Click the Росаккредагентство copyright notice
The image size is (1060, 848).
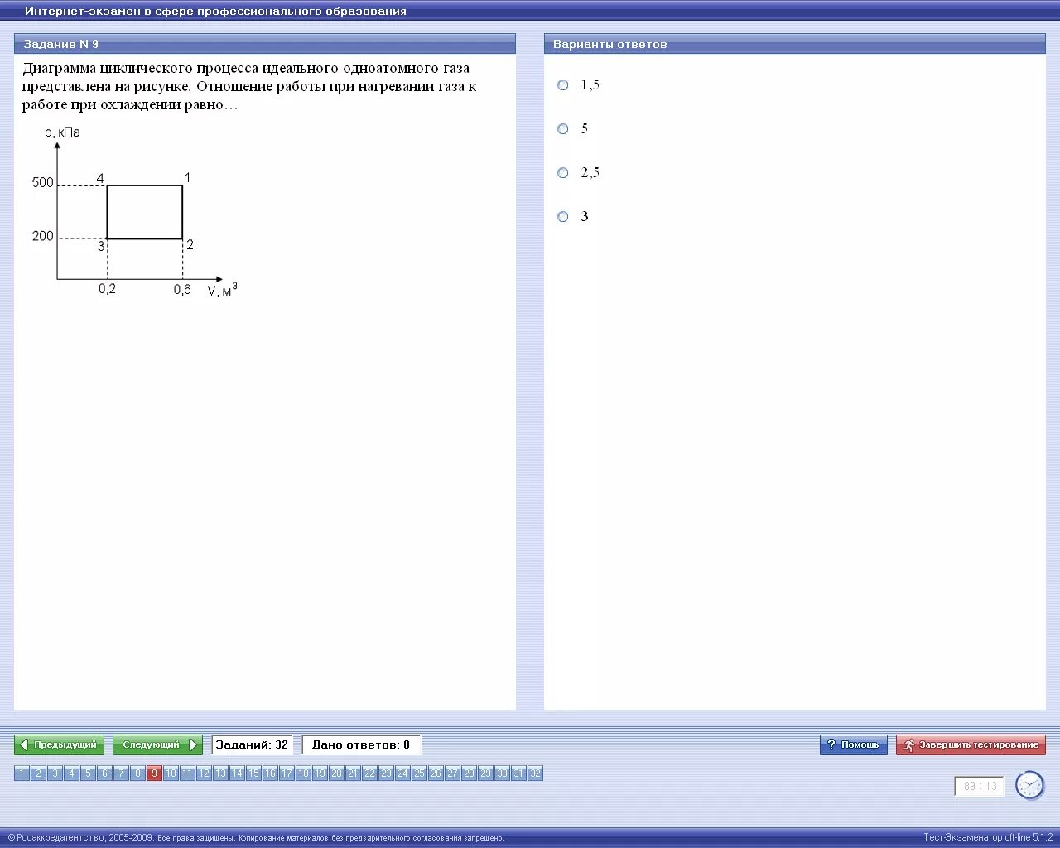[256, 837]
